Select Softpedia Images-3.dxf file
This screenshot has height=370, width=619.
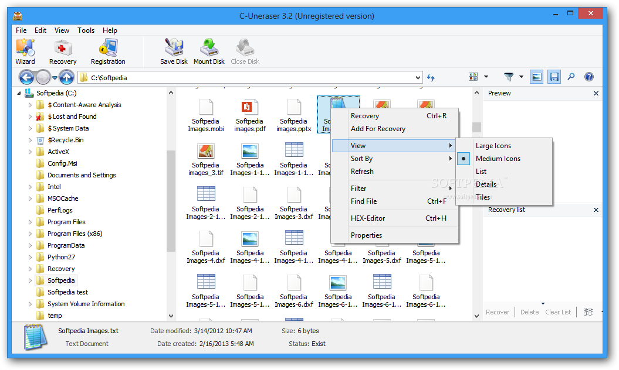click(294, 203)
